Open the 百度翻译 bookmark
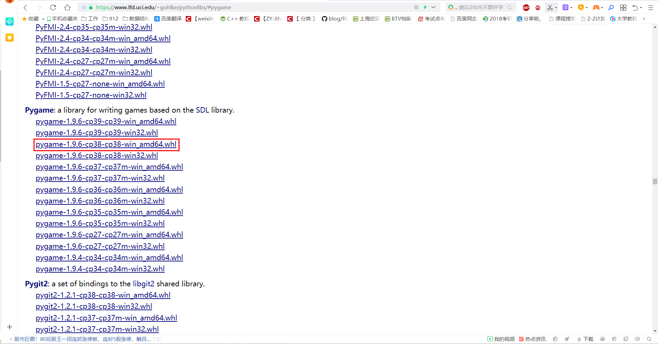Image resolution: width=658 pixels, height=344 pixels. pyautogui.click(x=168, y=19)
